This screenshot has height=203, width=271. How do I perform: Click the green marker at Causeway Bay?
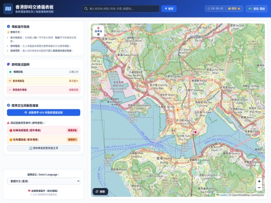click(200, 162)
